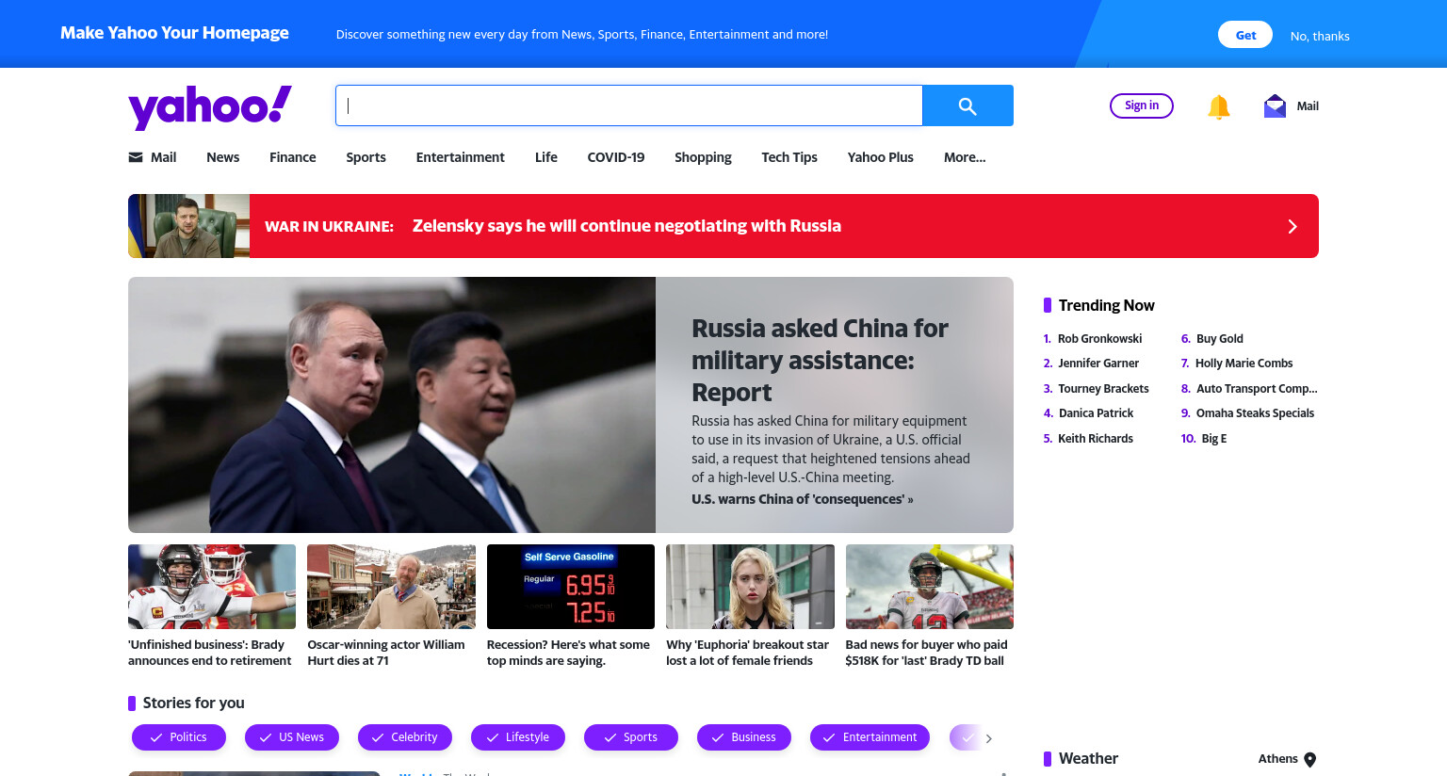Expand the More... navigation menu
The height and width of the screenshot is (776, 1447).
[x=965, y=157]
